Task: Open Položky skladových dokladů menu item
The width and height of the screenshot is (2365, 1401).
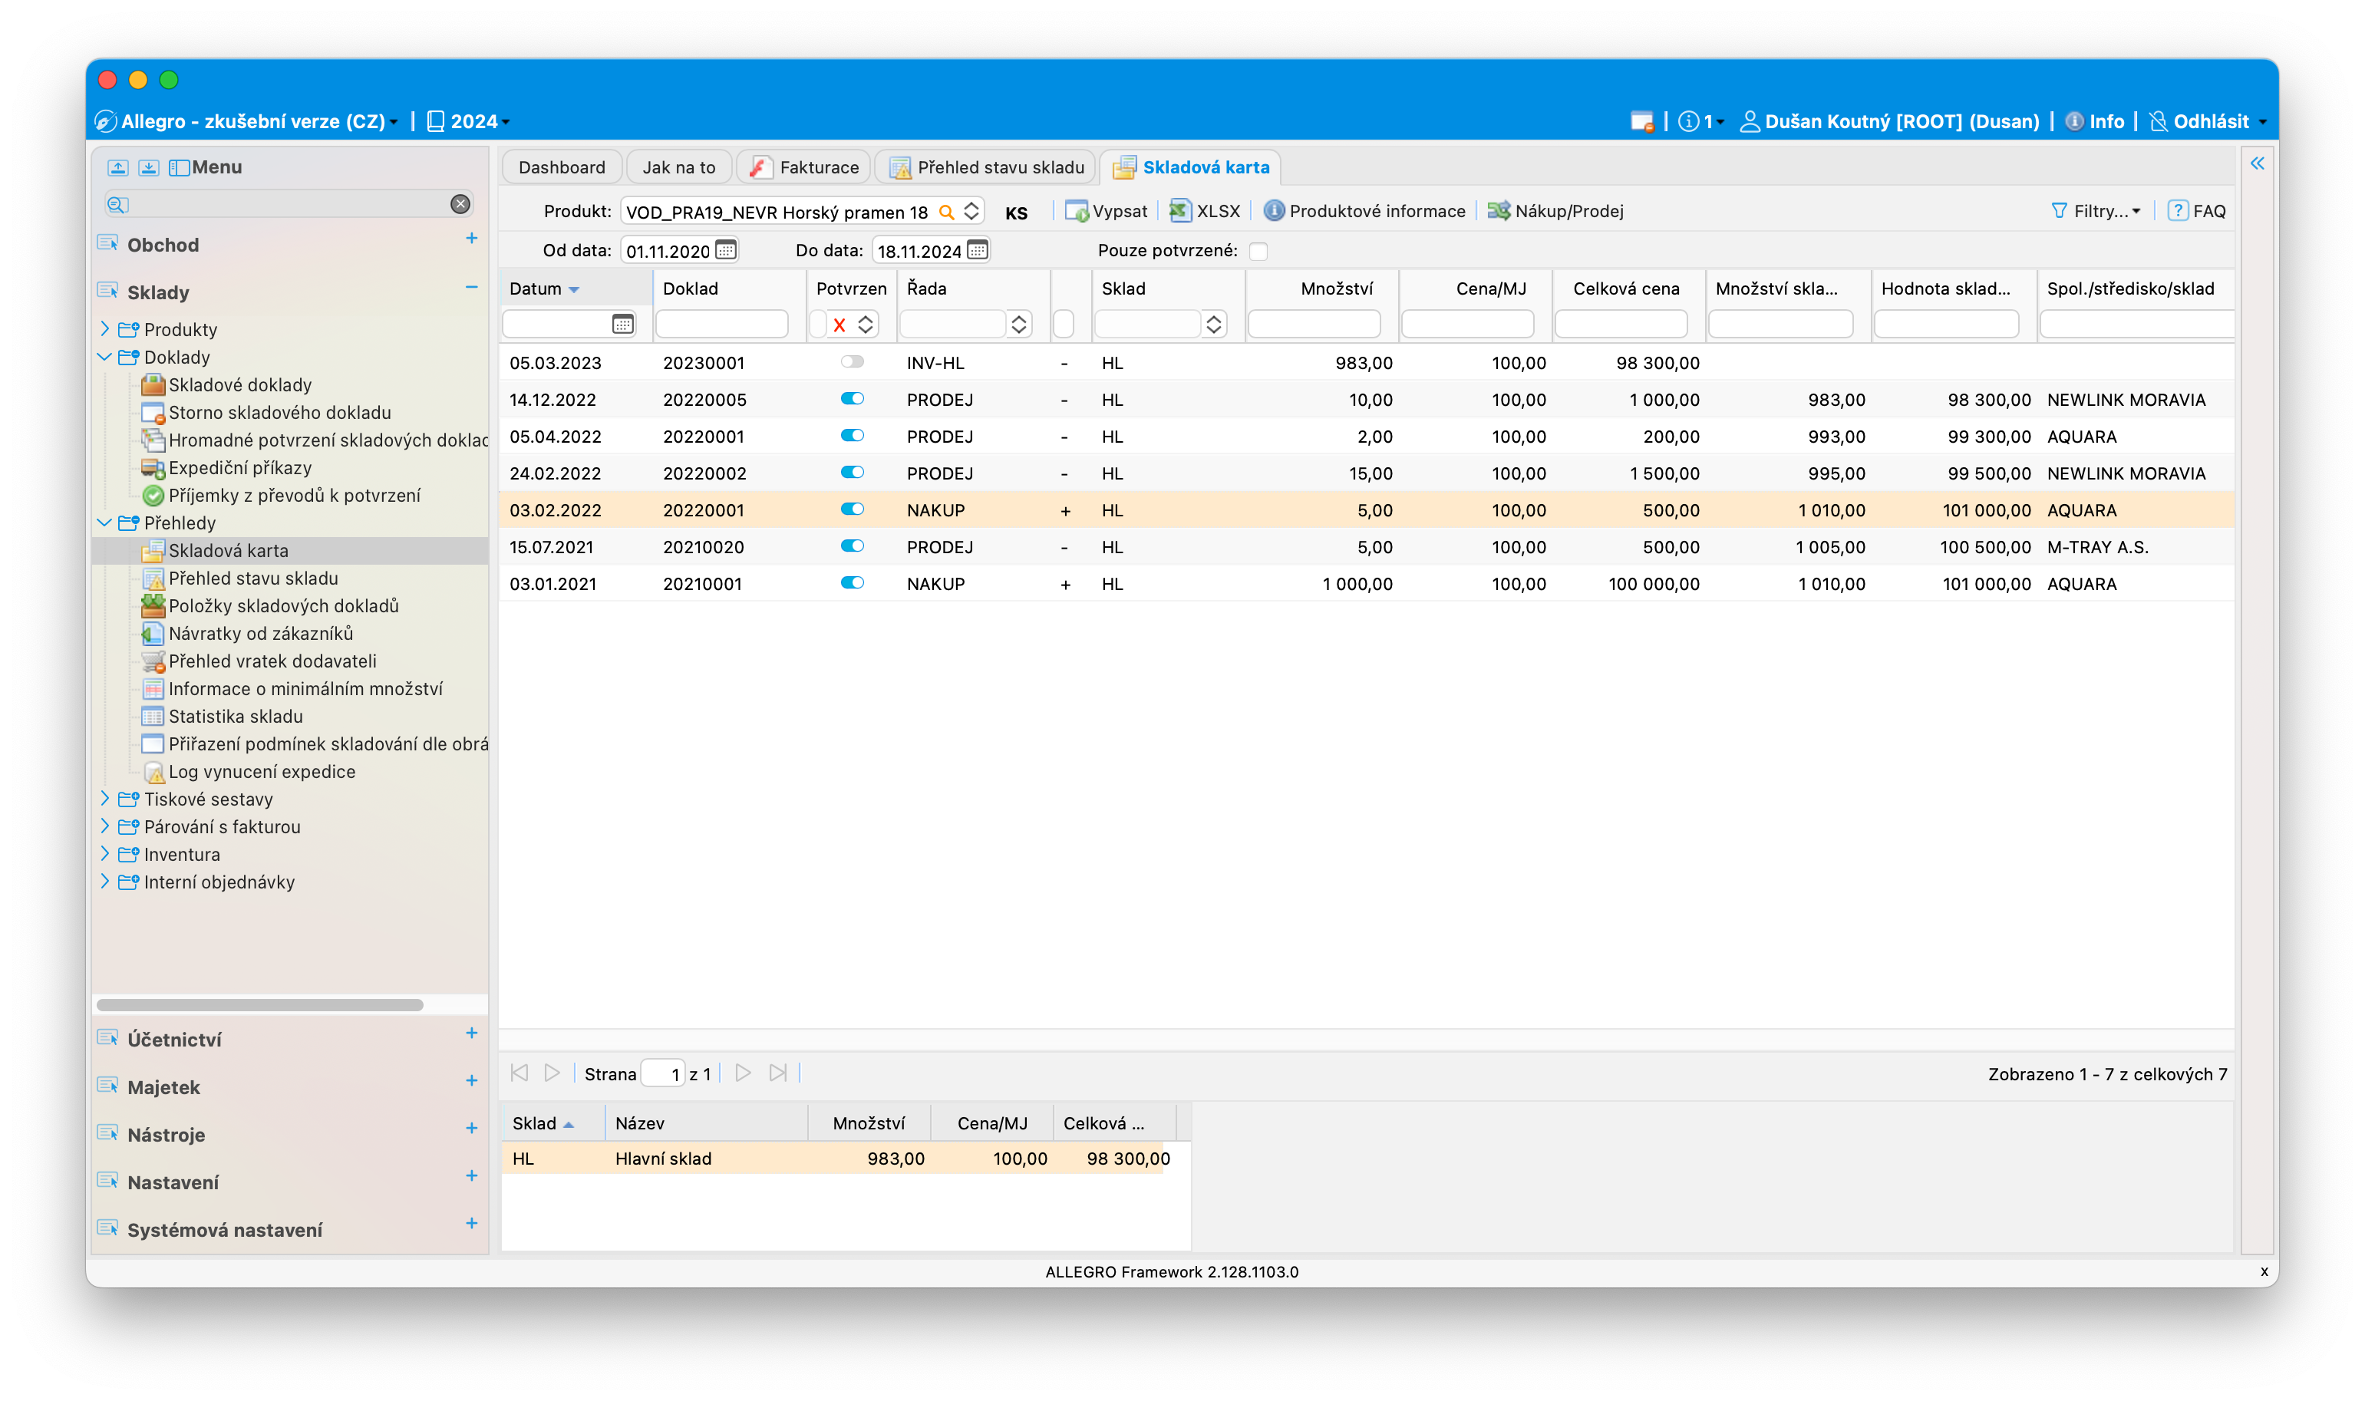Action: (x=282, y=605)
